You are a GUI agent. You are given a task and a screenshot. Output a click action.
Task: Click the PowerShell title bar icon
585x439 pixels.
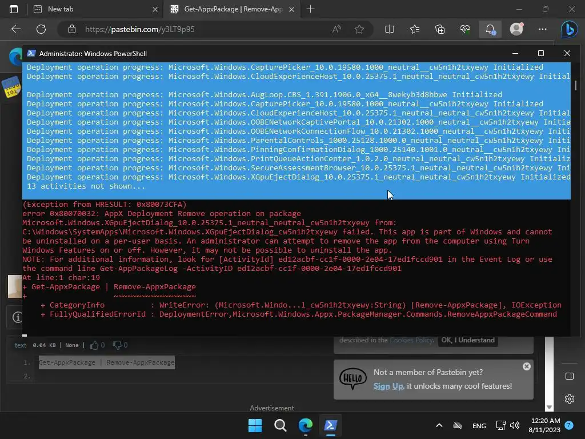(31, 53)
